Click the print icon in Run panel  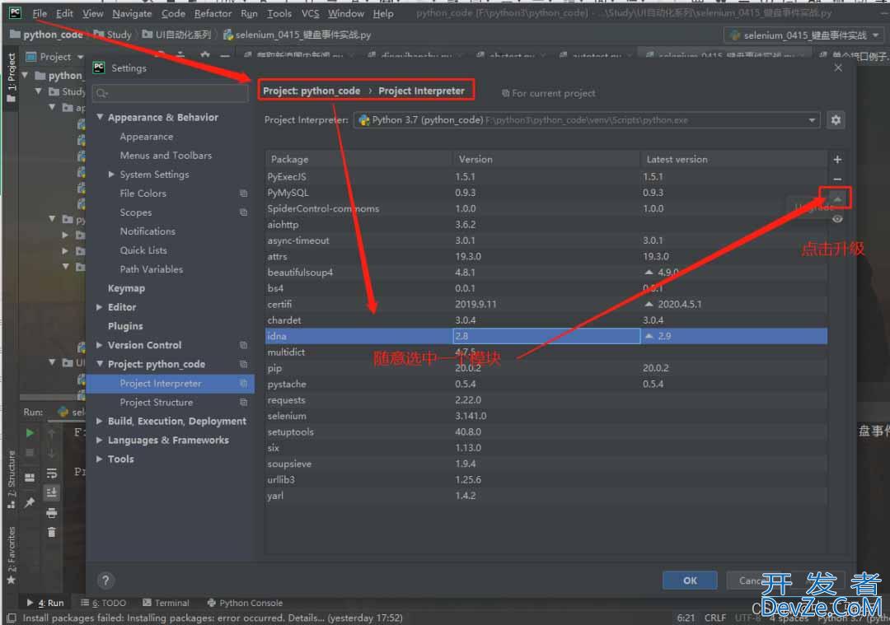click(x=52, y=513)
